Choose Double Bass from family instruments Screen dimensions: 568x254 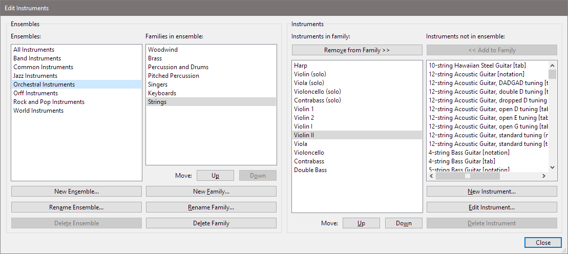click(310, 170)
